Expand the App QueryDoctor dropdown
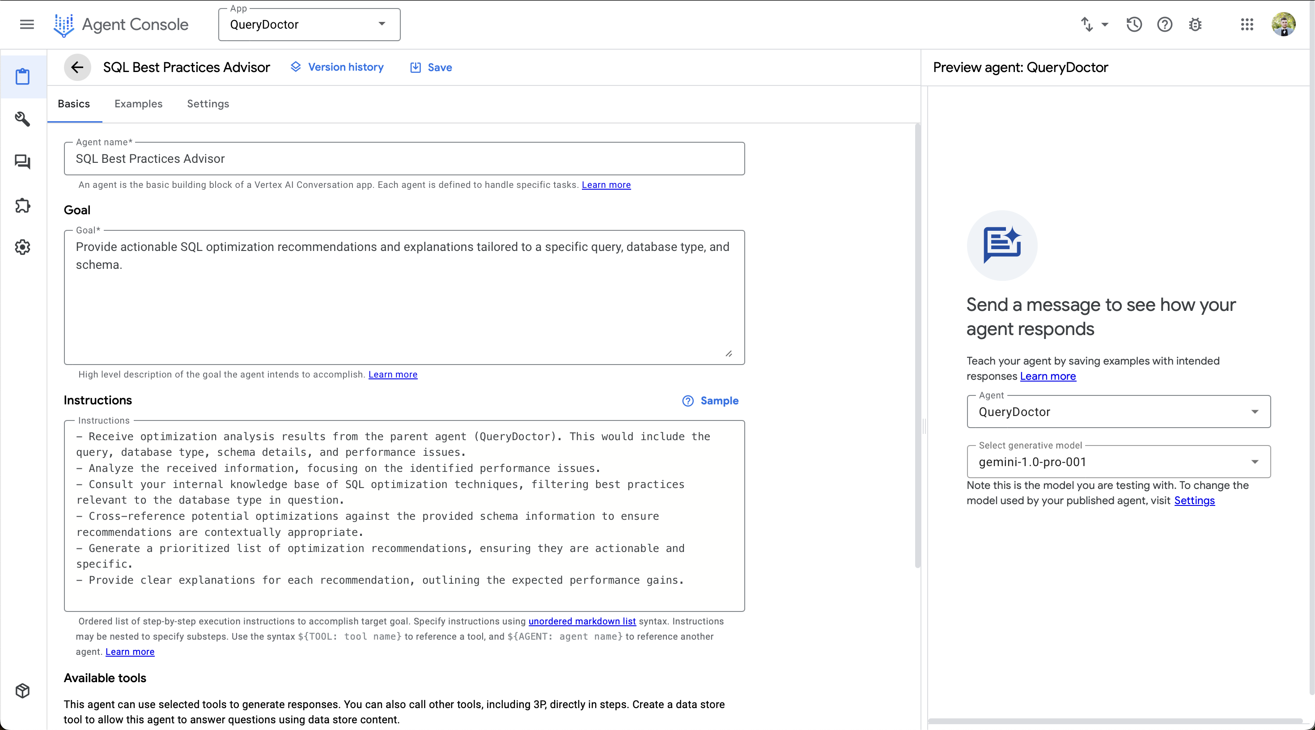Screen dimensions: 1315x730 pos(309,24)
